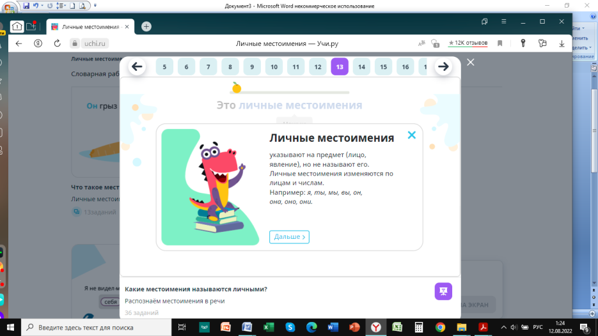
Task: Select task number 12
Action: pyautogui.click(x=318, y=66)
